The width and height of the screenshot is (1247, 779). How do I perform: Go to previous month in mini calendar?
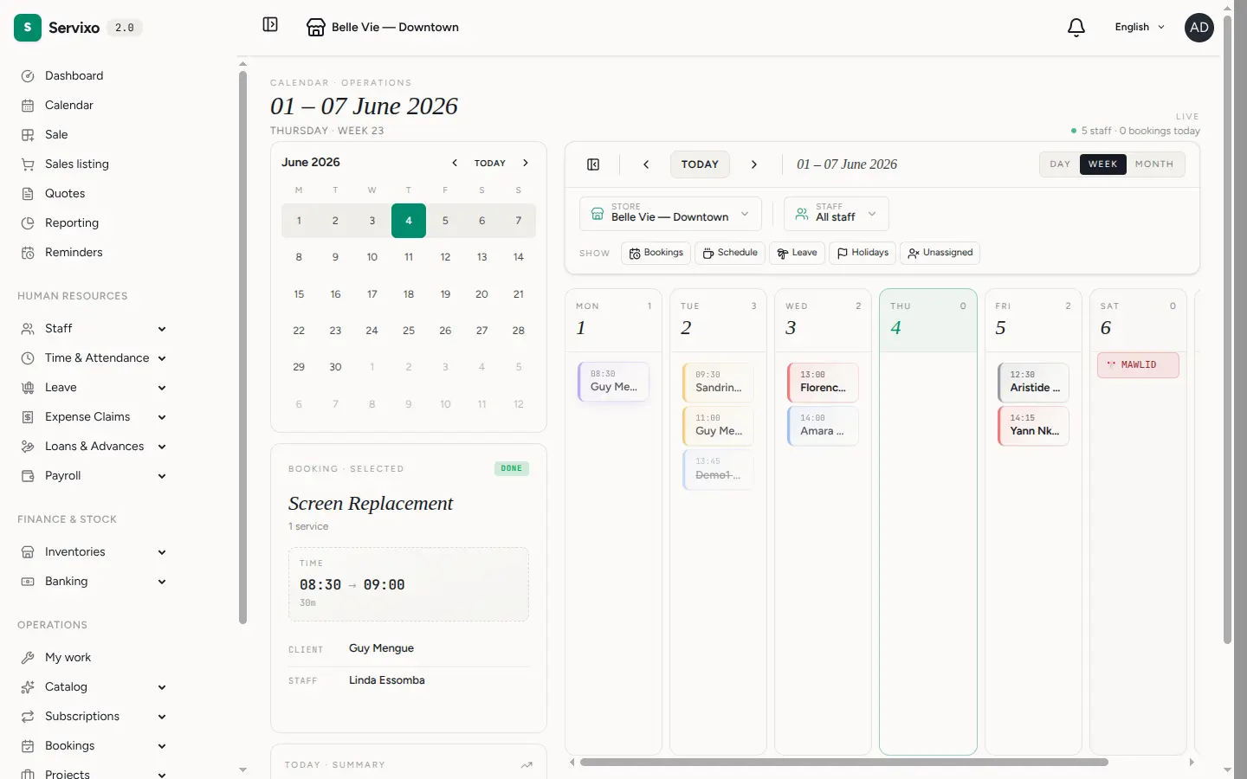click(x=455, y=163)
